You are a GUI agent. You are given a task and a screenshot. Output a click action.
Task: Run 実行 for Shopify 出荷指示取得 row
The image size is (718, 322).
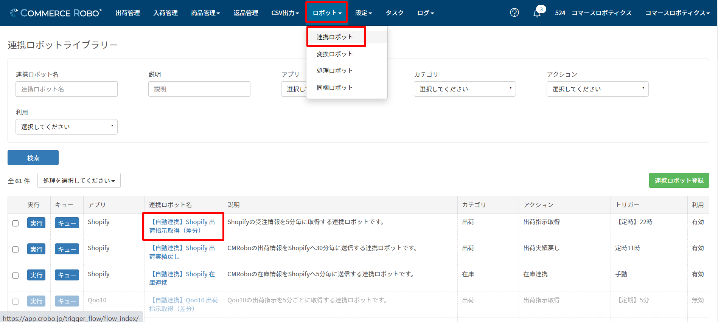36,223
